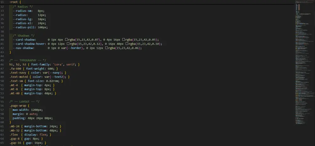Image resolution: width=315 pixels, height=146 pixels.
Task: Click the '--radius-lg' variable name
Action: pos(22,19)
